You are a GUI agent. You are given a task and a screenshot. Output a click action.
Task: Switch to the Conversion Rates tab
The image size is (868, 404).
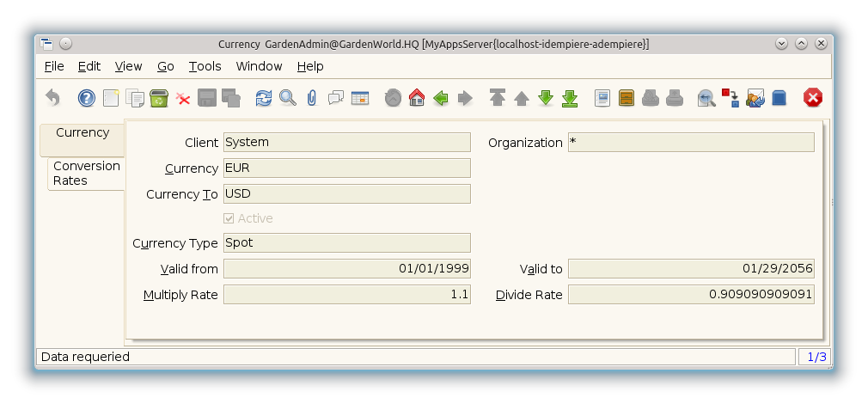pos(86,173)
